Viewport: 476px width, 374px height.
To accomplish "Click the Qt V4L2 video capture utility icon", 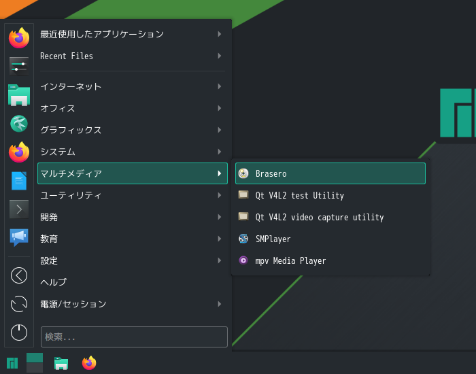I will pos(243,216).
